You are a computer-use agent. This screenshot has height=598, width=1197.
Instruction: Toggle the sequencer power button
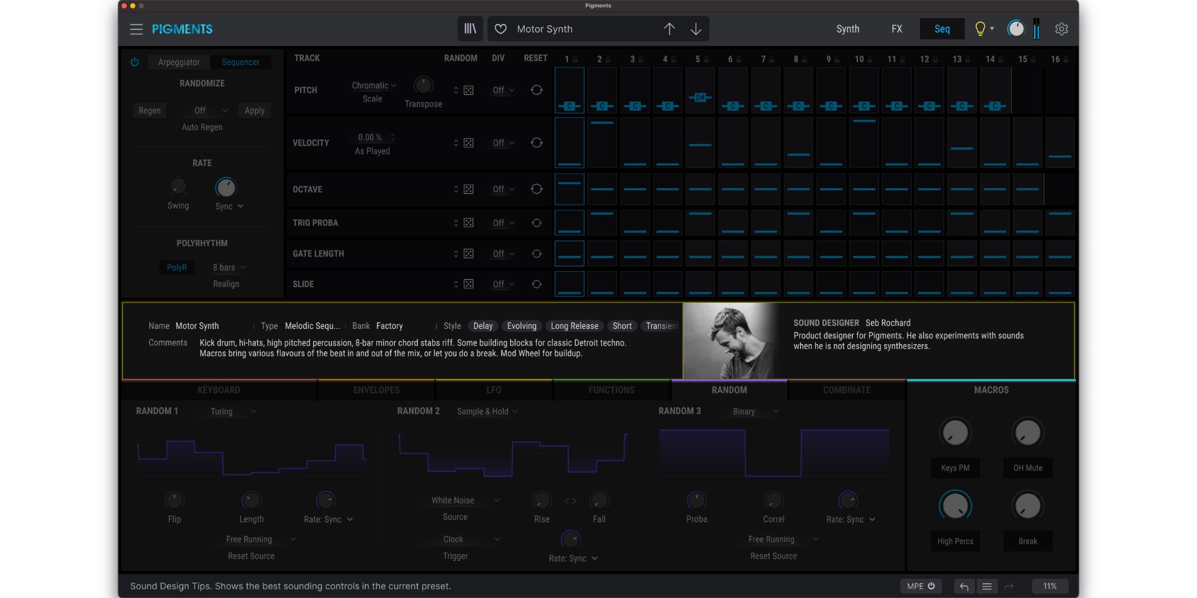pyautogui.click(x=135, y=62)
